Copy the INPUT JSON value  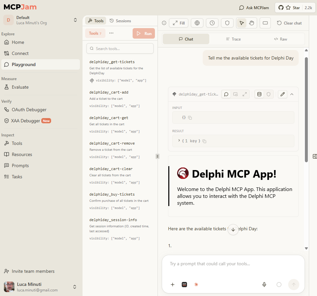(190, 118)
